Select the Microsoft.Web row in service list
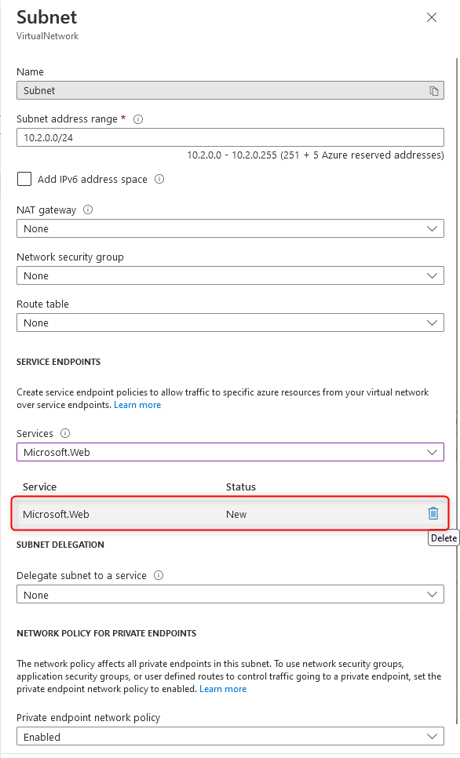This screenshot has height=758, width=460. [x=230, y=514]
